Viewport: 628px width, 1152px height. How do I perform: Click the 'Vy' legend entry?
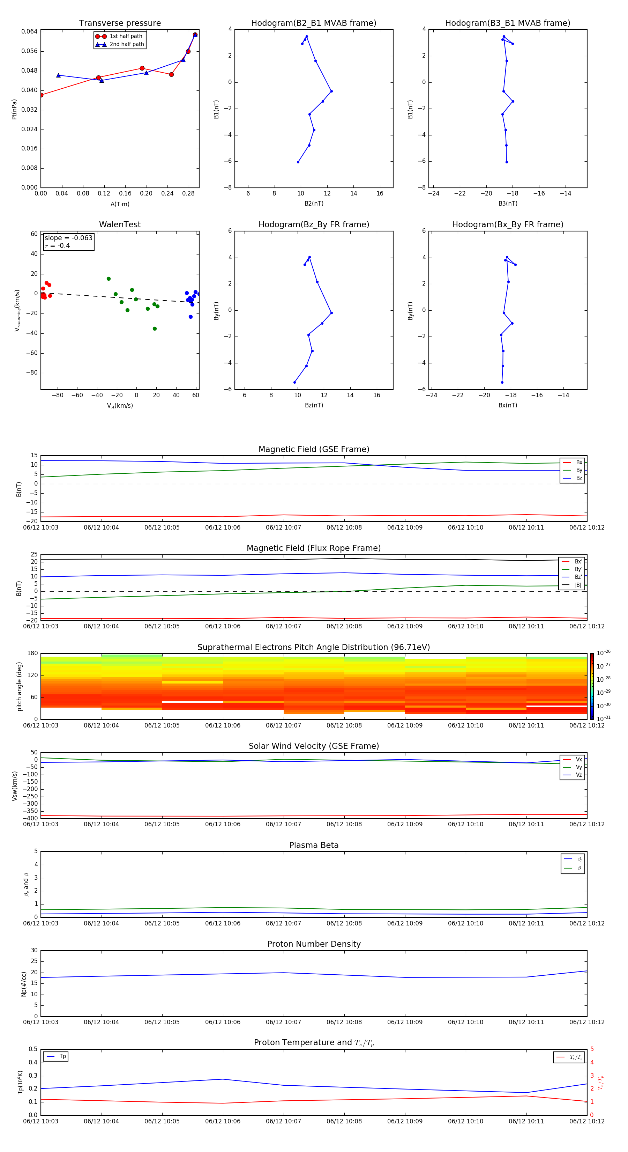tap(573, 767)
